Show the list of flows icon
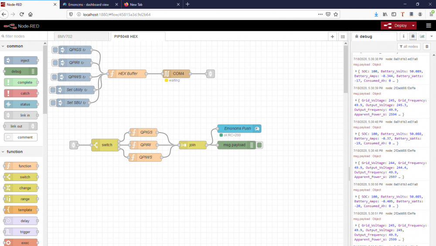Viewport: 436px width, 246px height. 343,37
